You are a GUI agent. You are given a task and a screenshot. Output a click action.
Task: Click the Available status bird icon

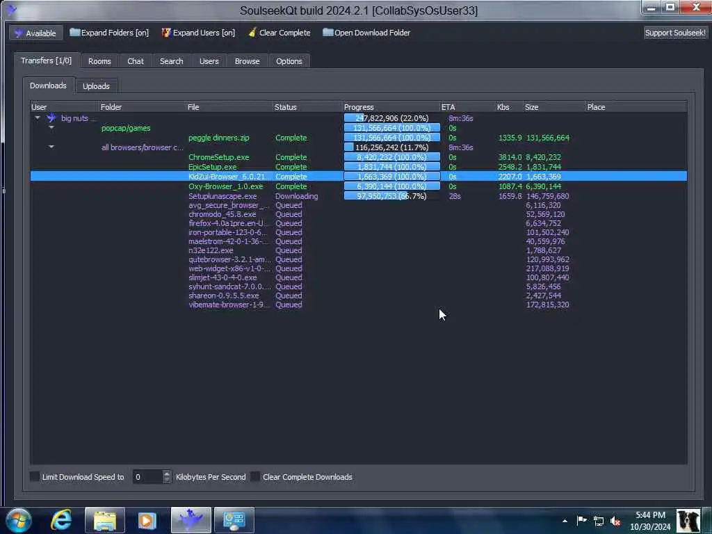pyautogui.click(x=19, y=33)
